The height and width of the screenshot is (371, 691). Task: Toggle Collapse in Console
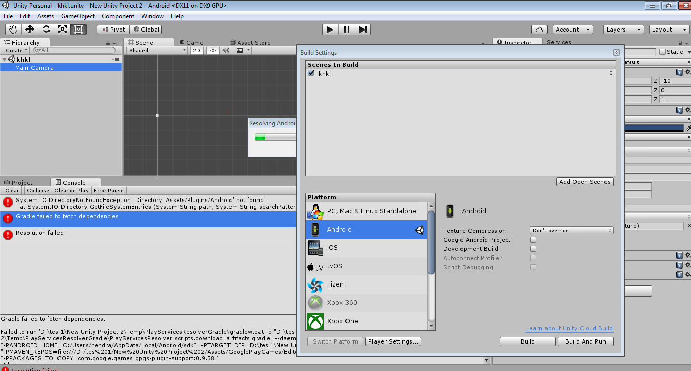point(38,190)
